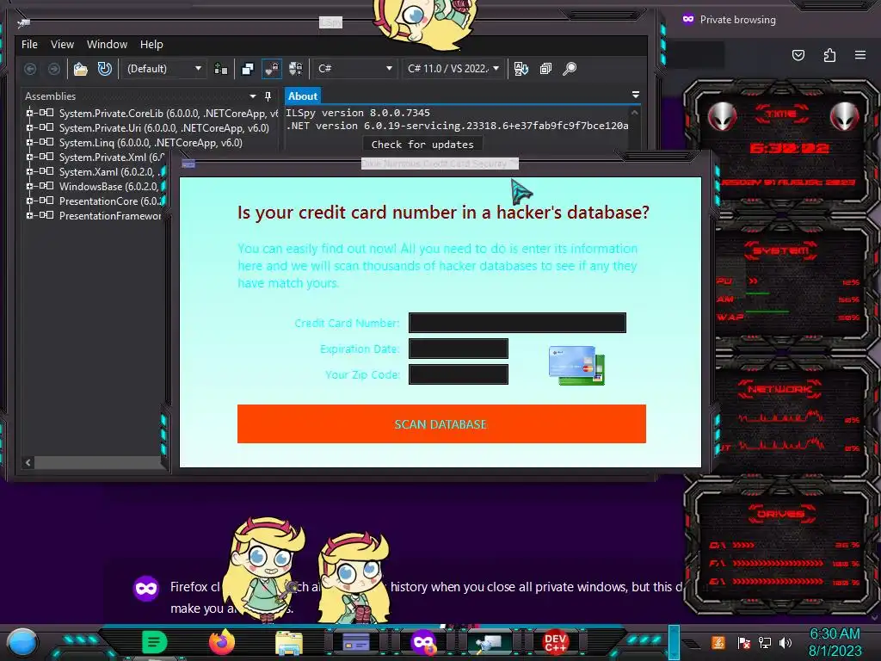
Task: Click network tray icon
Action: pos(765,642)
